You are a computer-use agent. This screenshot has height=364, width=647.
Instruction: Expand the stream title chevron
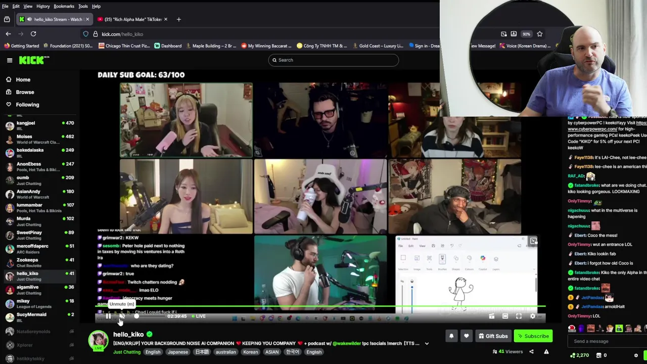(x=427, y=343)
